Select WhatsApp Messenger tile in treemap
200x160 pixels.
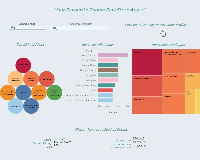147,86
